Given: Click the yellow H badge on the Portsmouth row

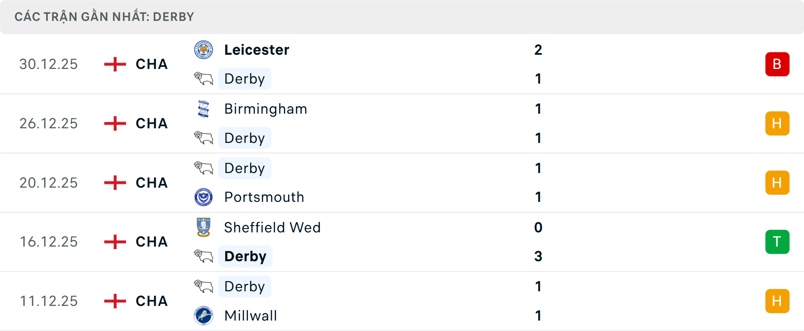Looking at the screenshot, I should (x=777, y=182).
